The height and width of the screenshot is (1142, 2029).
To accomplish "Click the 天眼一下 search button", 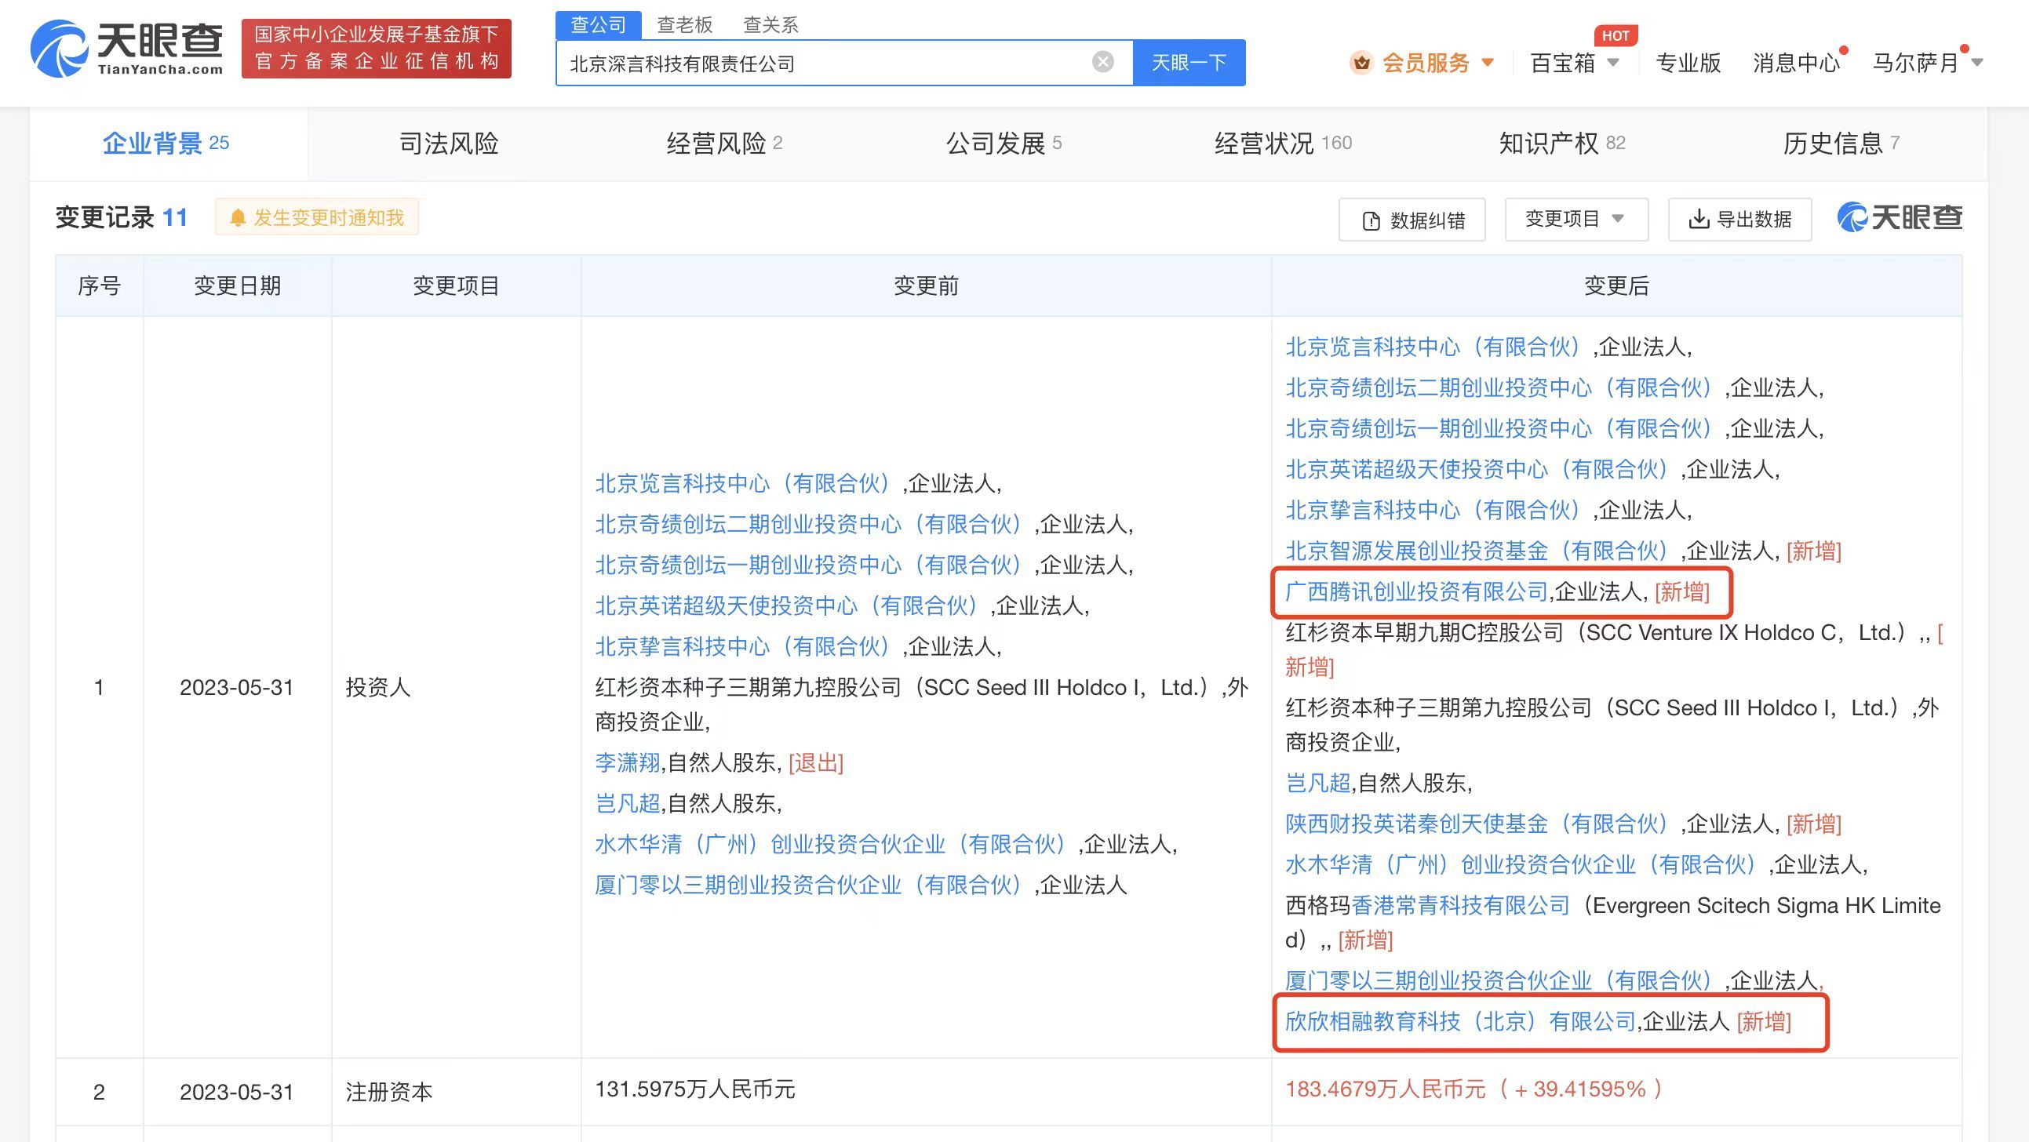I will pyautogui.click(x=1189, y=62).
